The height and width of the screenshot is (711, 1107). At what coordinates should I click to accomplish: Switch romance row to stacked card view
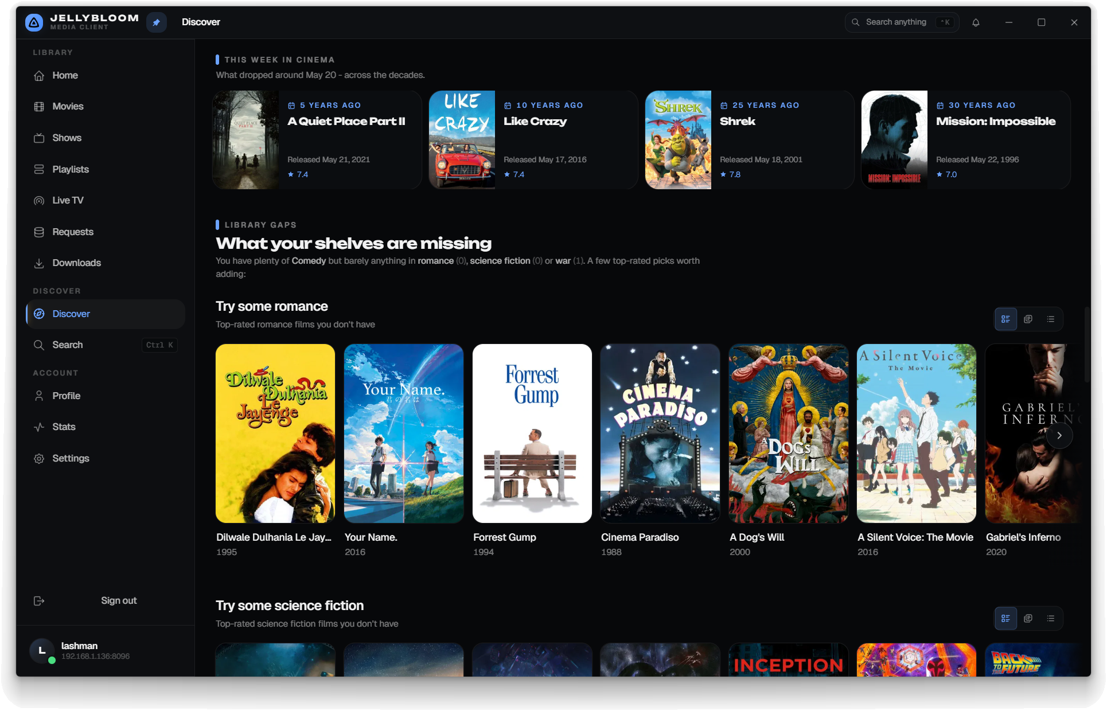(1028, 319)
